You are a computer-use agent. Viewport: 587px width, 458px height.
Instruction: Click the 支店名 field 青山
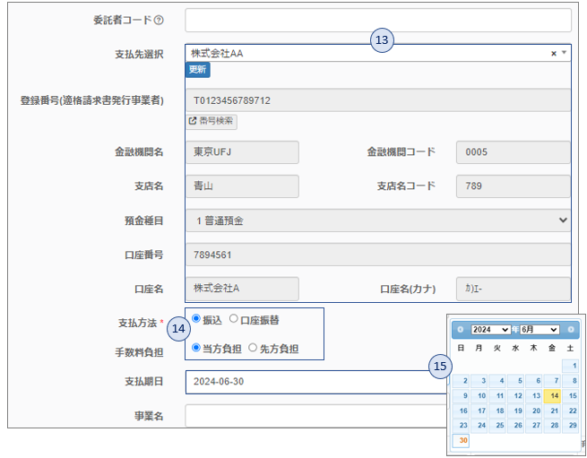[243, 186]
